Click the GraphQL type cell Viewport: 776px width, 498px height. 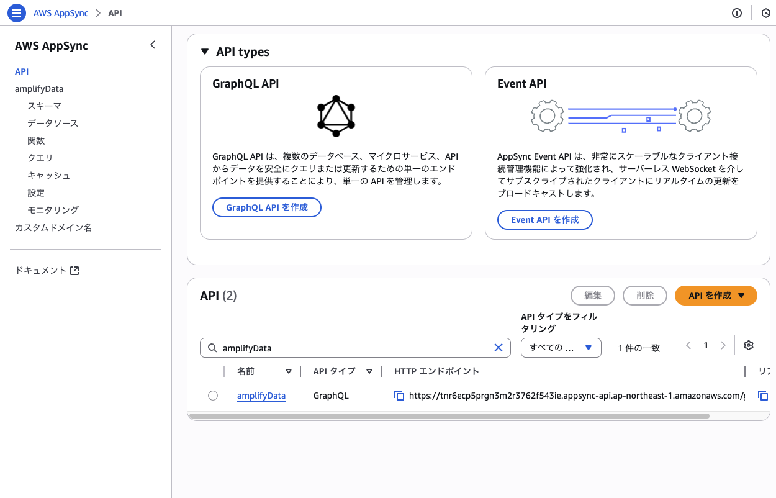[x=331, y=396]
